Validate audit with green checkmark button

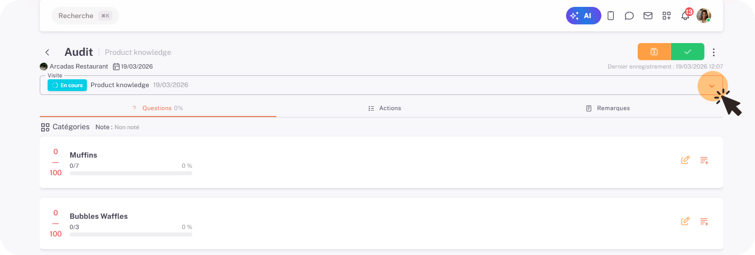pos(688,52)
